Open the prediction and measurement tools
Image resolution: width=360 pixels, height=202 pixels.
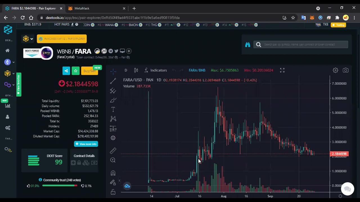113,128
